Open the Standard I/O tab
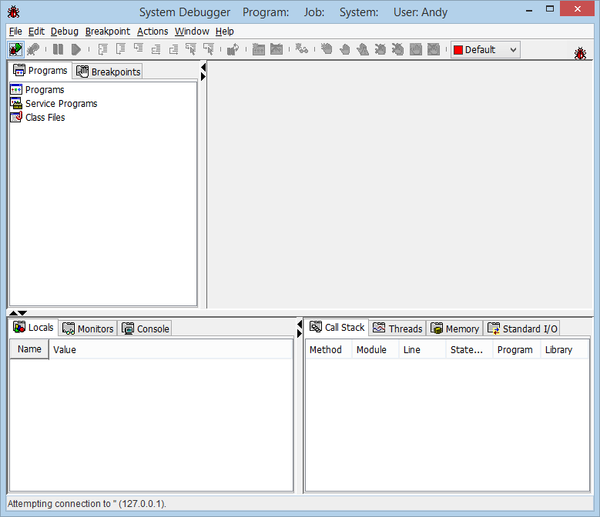The height and width of the screenshot is (517, 600). (522, 329)
